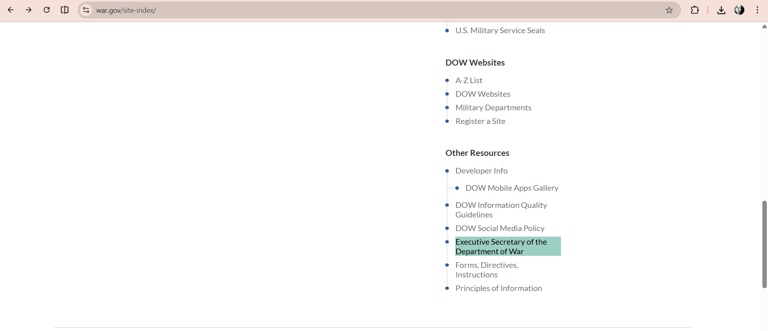
Task: Click the browser back arrow
Action: pos(11,10)
